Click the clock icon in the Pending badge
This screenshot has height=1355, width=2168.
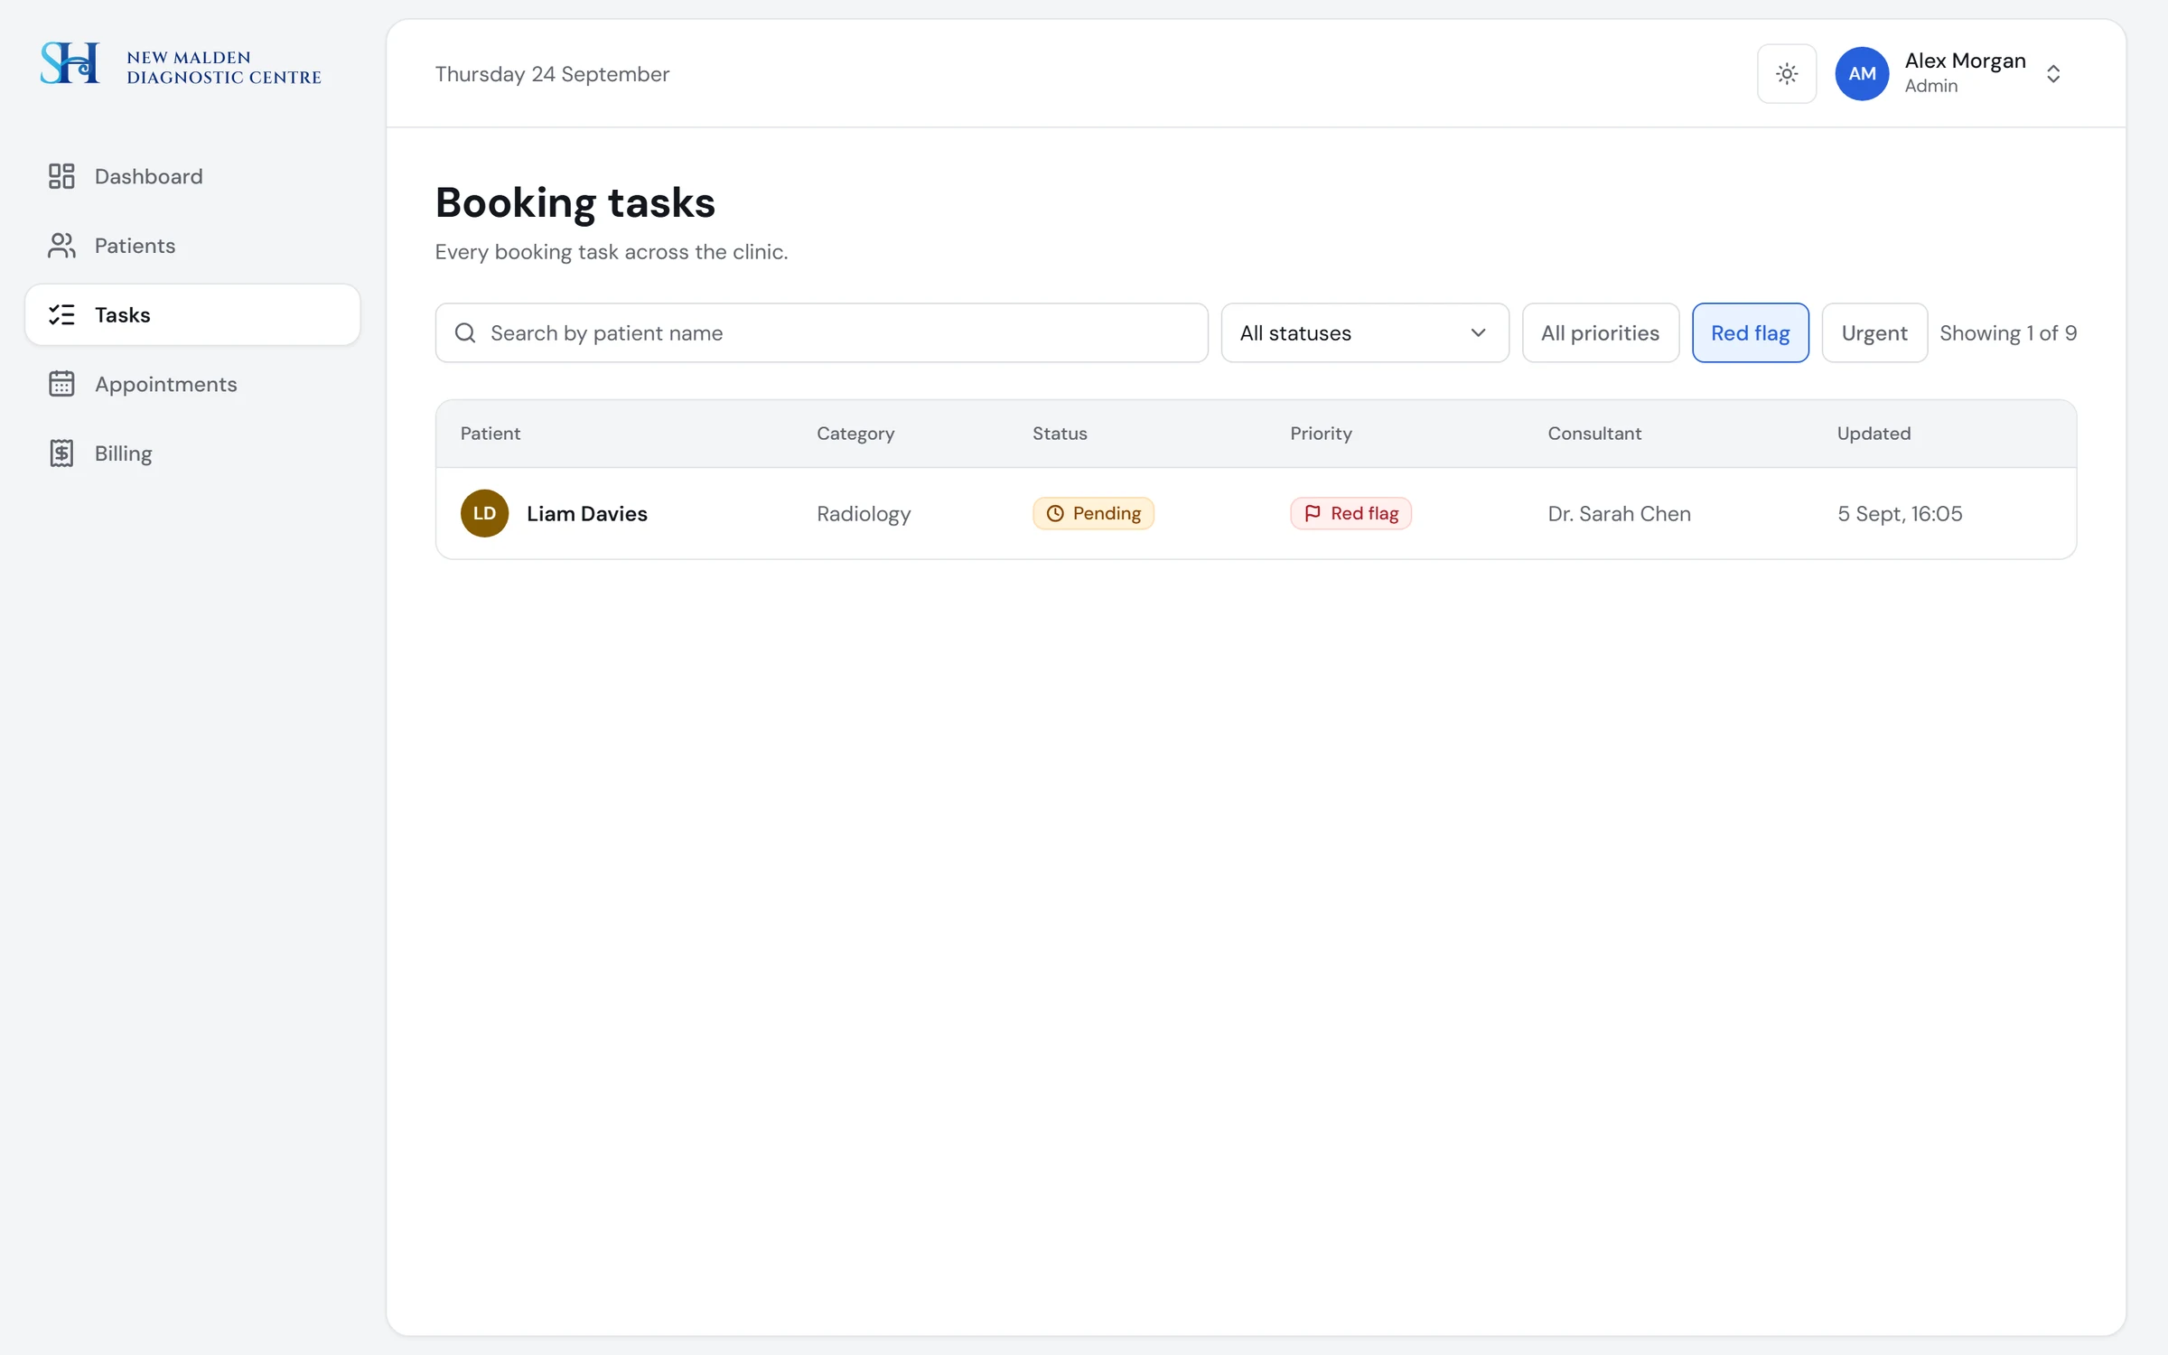(x=1055, y=514)
